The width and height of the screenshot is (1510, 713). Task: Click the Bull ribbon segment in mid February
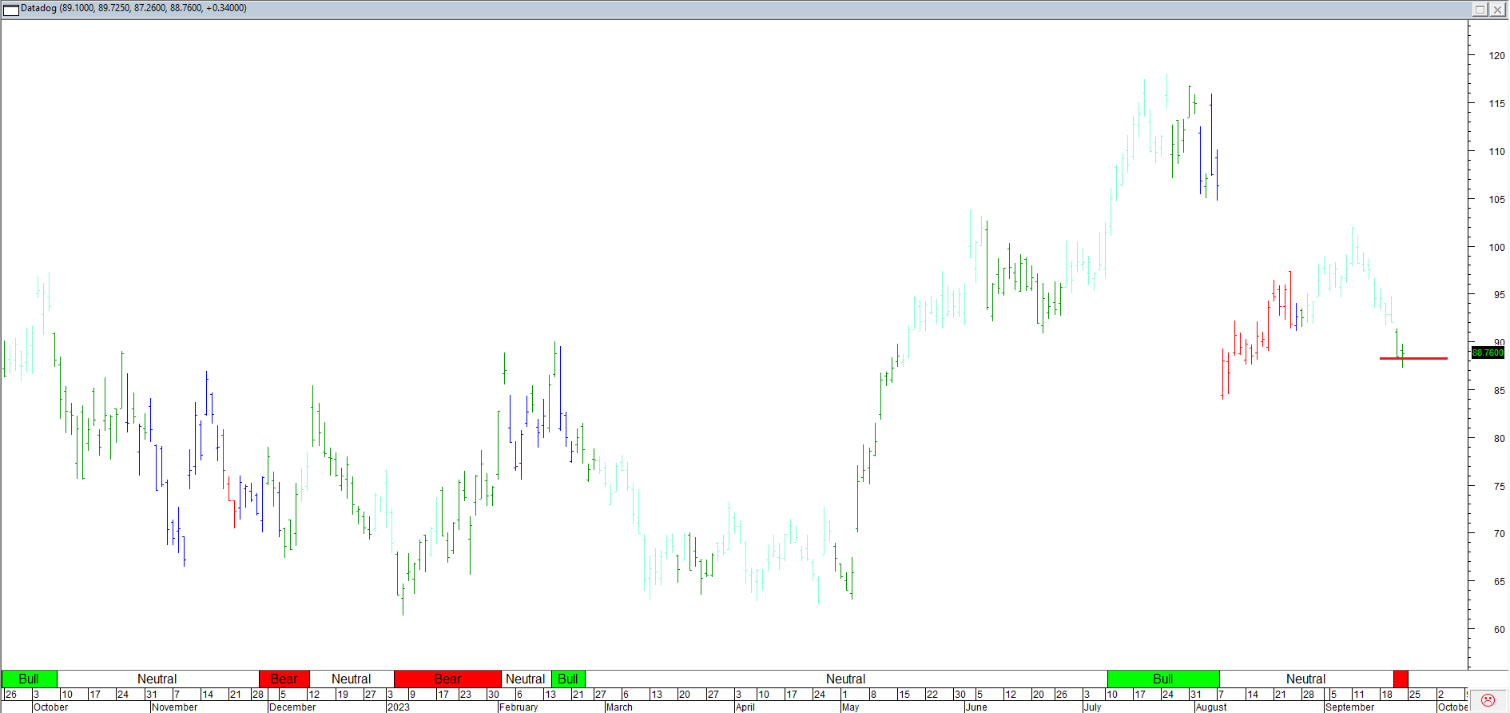[x=568, y=679]
